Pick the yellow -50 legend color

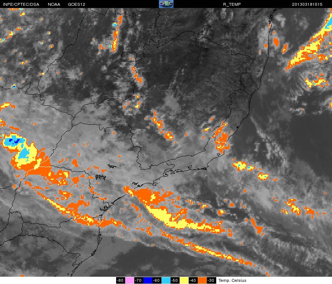[184, 280]
